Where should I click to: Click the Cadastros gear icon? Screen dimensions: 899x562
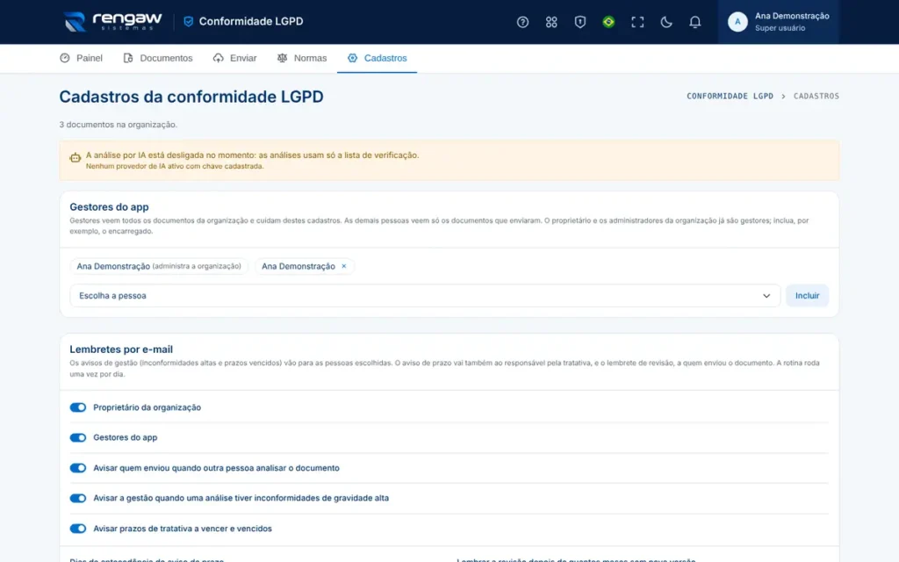coord(352,58)
